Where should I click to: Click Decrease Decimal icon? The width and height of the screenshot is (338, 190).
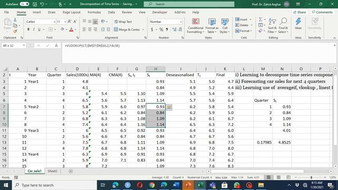tap(180, 30)
